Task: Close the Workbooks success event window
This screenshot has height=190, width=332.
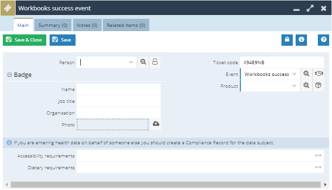Action: pyautogui.click(x=323, y=8)
